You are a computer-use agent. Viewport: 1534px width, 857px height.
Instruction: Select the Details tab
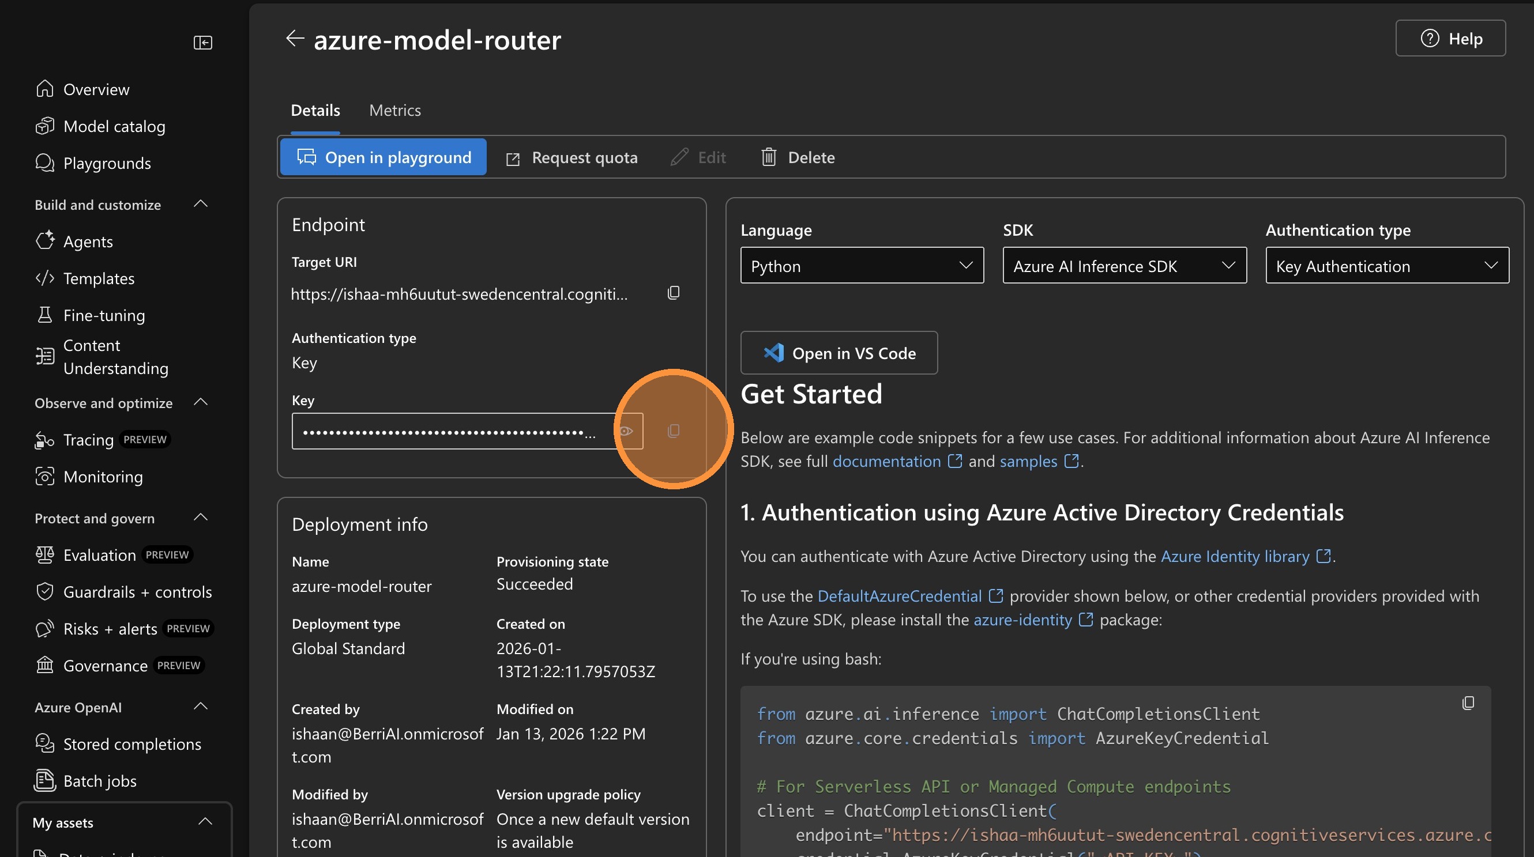tap(315, 110)
